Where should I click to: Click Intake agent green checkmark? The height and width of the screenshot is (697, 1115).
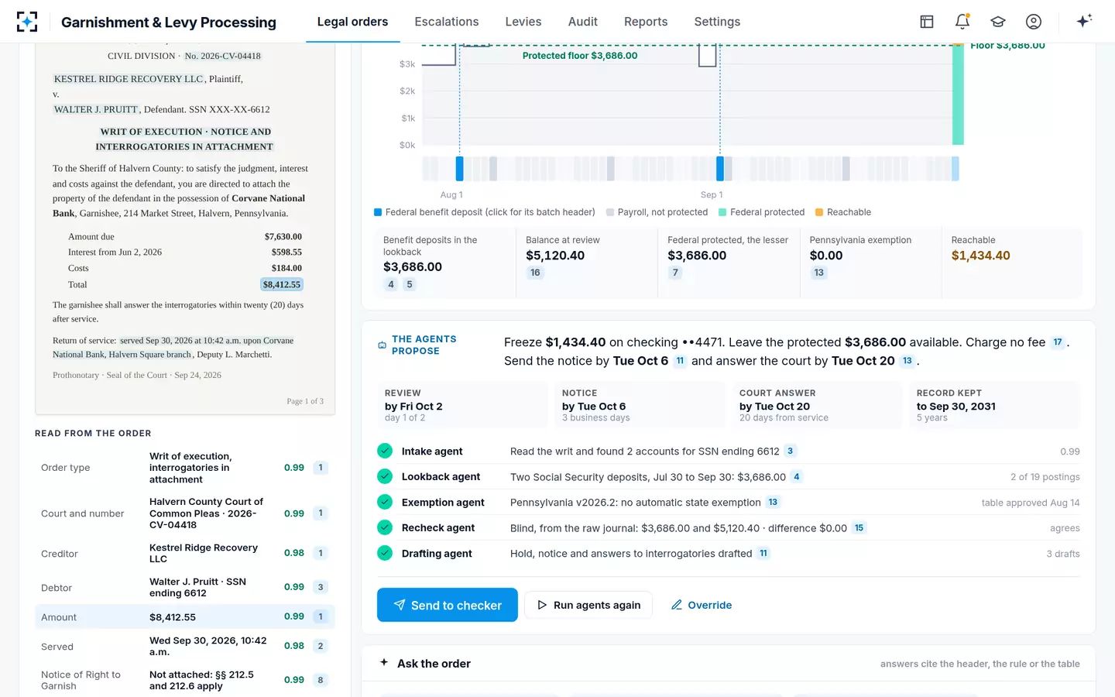(385, 451)
